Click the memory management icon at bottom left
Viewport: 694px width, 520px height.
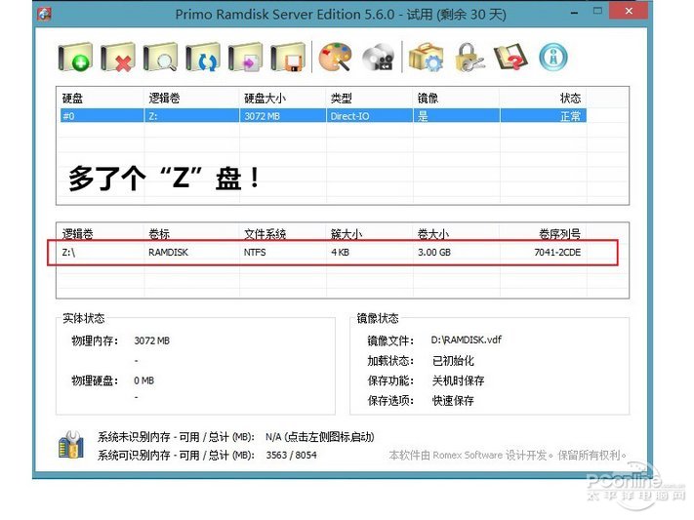pos(71,445)
